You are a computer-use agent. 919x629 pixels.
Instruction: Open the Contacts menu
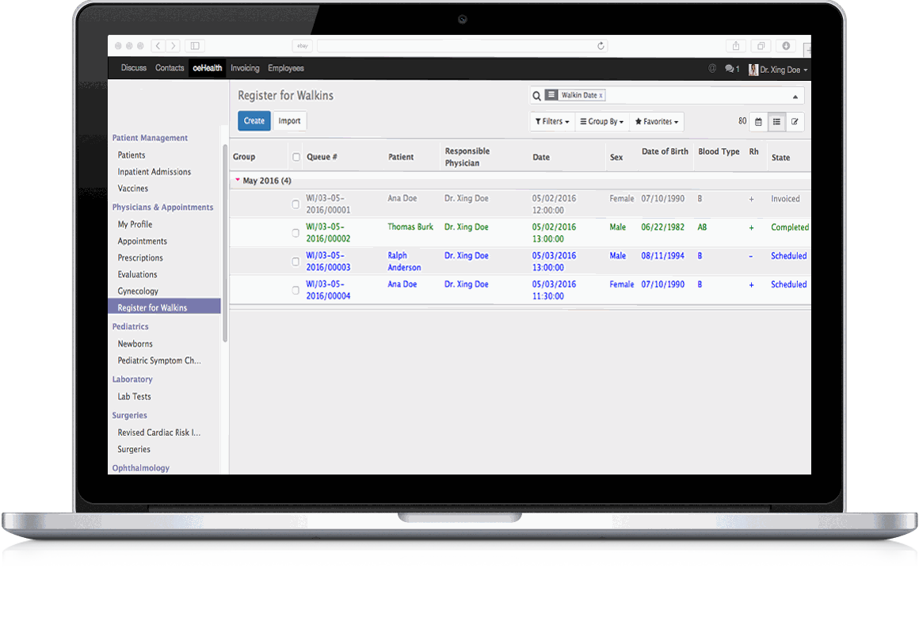click(170, 68)
